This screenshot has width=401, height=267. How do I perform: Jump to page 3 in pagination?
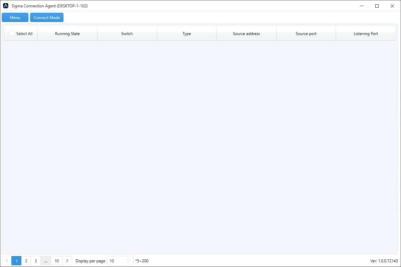pyautogui.click(x=36, y=261)
